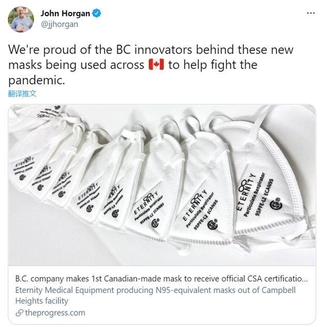This screenshot has width=322, height=327.
Task: Click the word "pandemic." in the tweet
Action: [37, 80]
